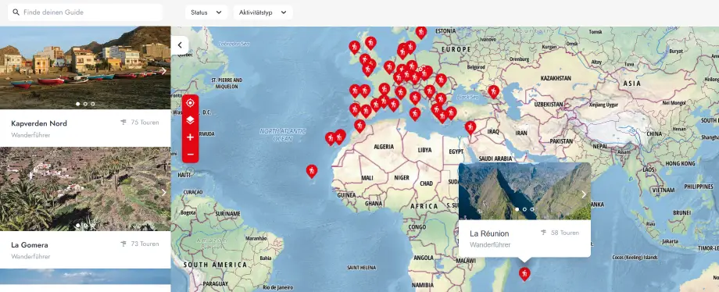Image resolution: width=719 pixels, height=292 pixels.
Task: Select second carousel dot in La Réunion popup
Action: tap(524, 209)
